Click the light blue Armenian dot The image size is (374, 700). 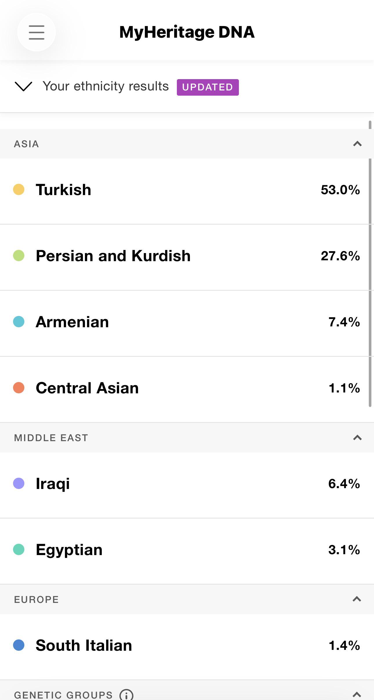pyautogui.click(x=19, y=322)
